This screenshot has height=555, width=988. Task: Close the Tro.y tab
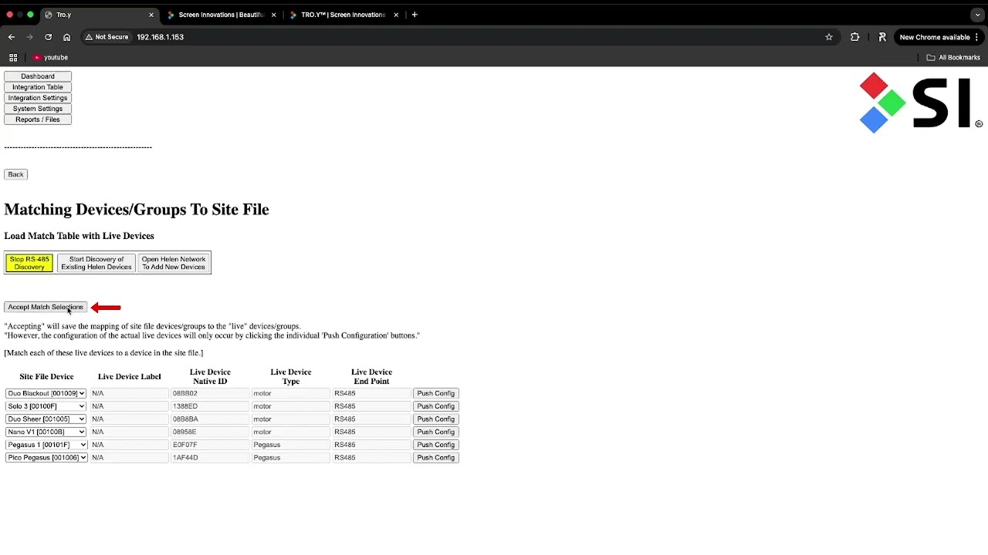(x=151, y=15)
